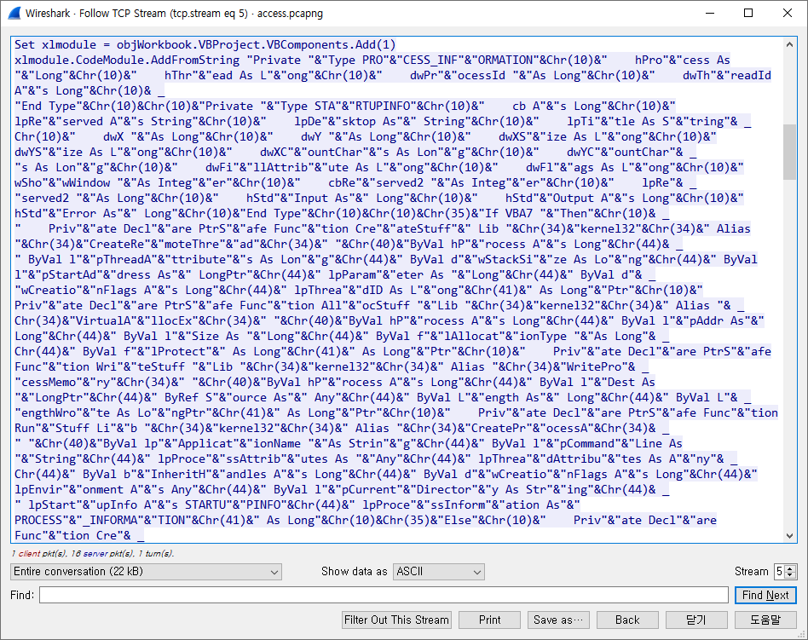Click the stream text scrollbar down arrow
This screenshot has width=808, height=640.
789,535
